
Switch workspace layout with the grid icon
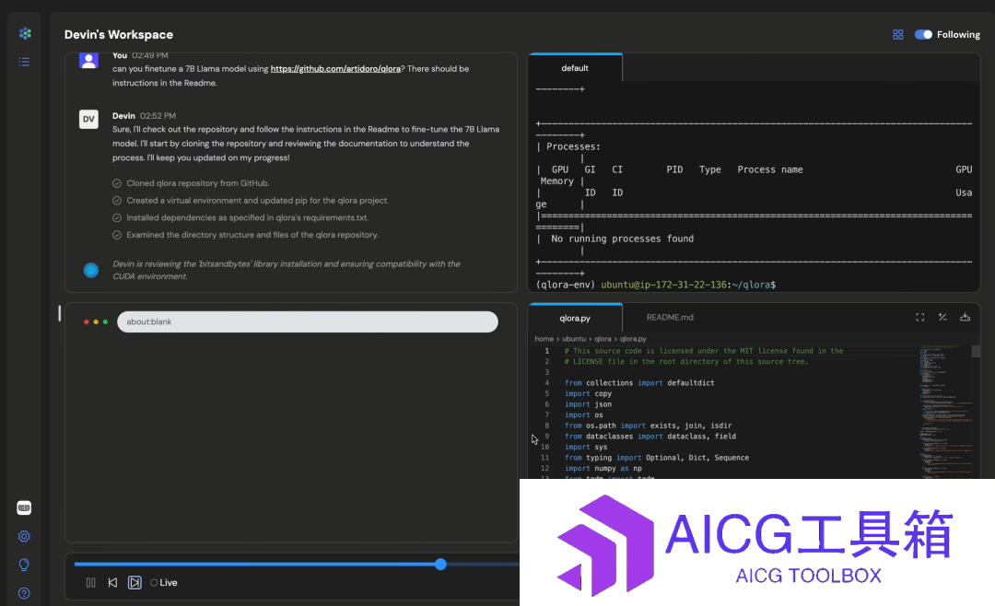click(x=898, y=34)
